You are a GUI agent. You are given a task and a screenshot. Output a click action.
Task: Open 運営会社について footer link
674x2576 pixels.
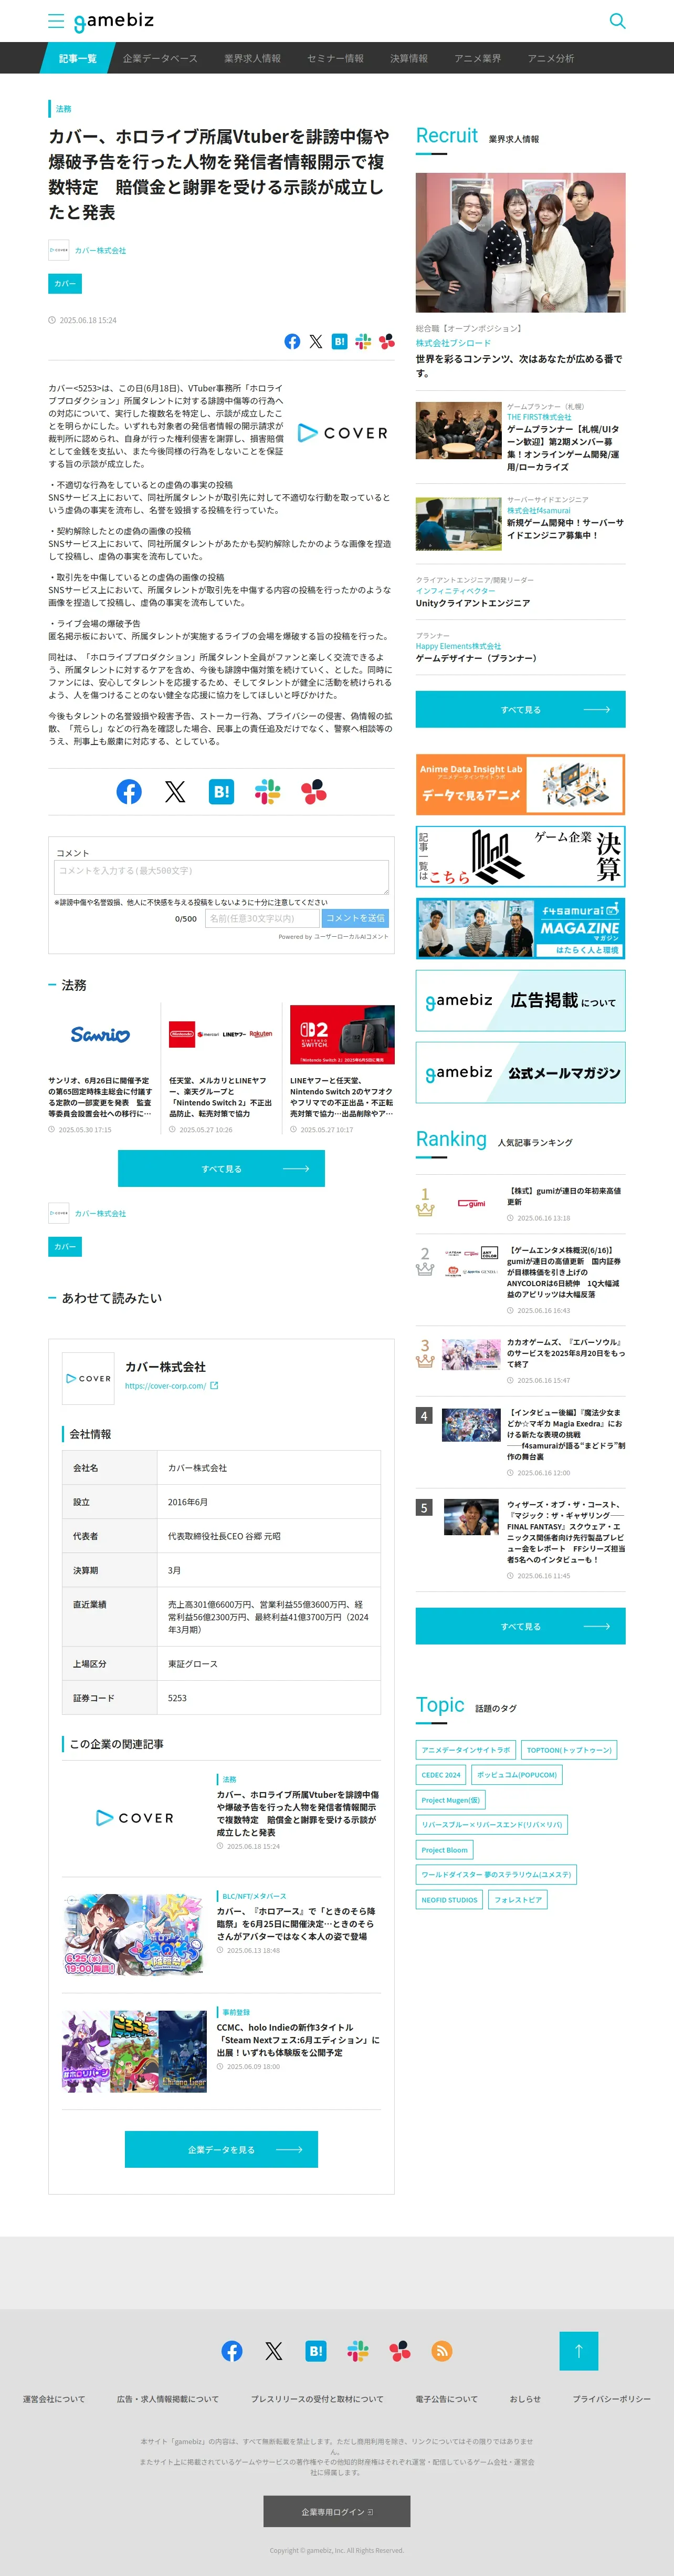click(54, 2399)
